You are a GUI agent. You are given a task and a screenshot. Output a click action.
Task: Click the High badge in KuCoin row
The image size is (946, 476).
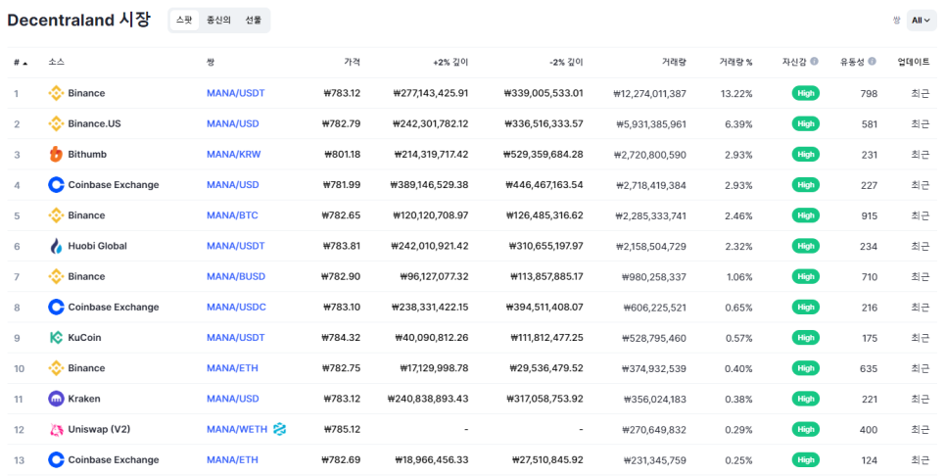point(805,338)
